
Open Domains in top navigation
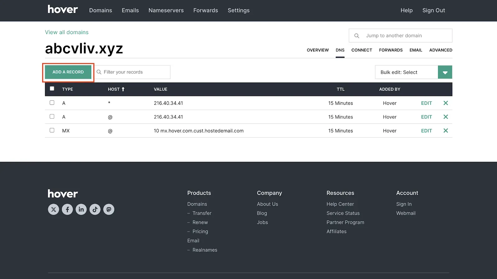101,10
